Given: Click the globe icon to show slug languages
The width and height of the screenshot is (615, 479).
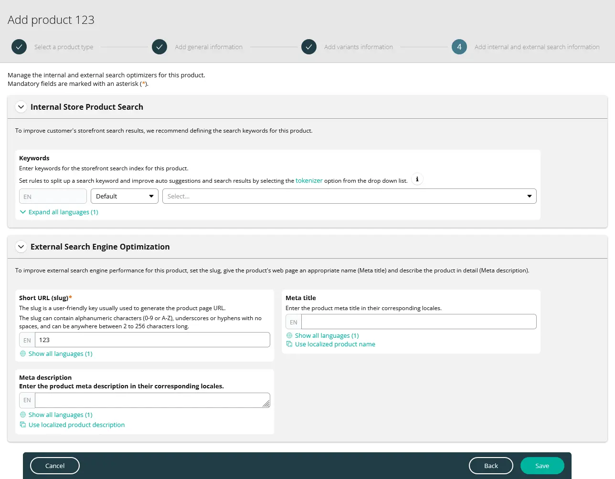Looking at the screenshot, I should [22, 354].
